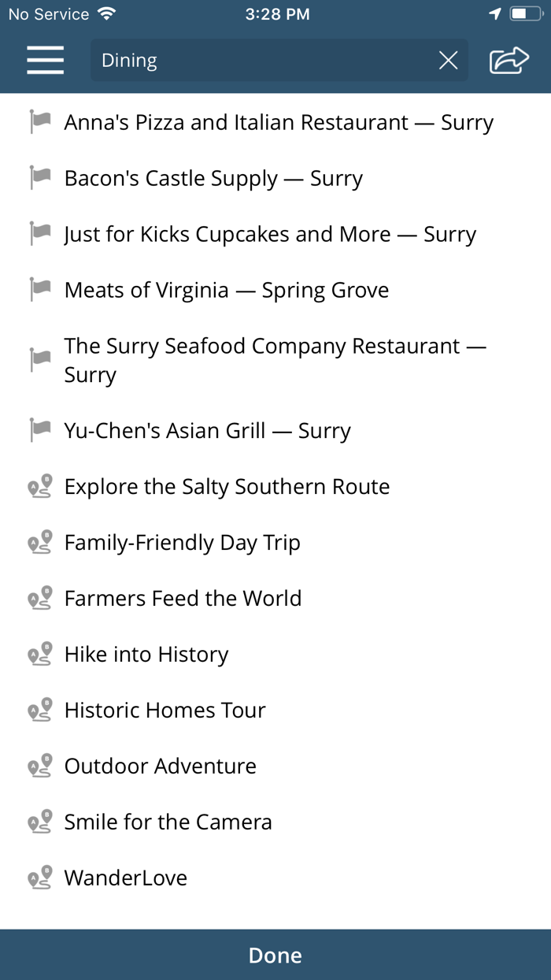Select Just for Kicks Cupcakes and More
Image resolution: width=551 pixels, height=980 pixels.
point(270,234)
